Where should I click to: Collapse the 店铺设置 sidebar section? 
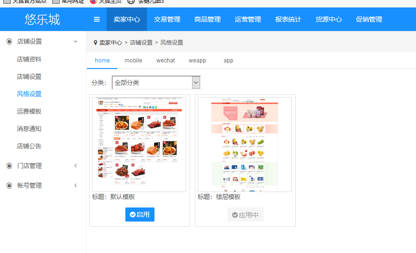[x=76, y=42]
